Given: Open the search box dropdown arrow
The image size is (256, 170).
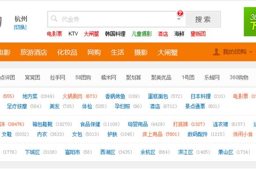Looking at the screenshot, I should pos(179,19).
